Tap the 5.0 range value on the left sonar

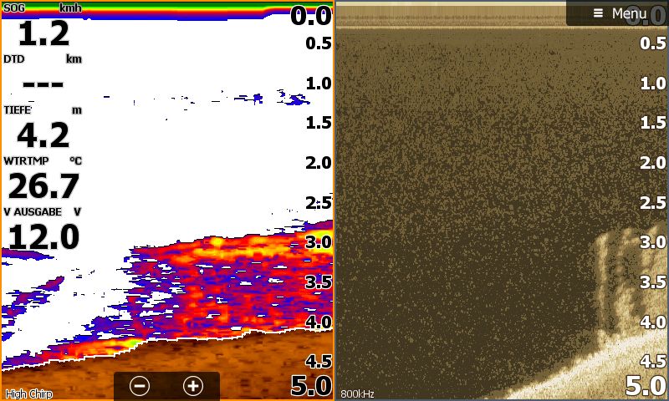coord(311,386)
